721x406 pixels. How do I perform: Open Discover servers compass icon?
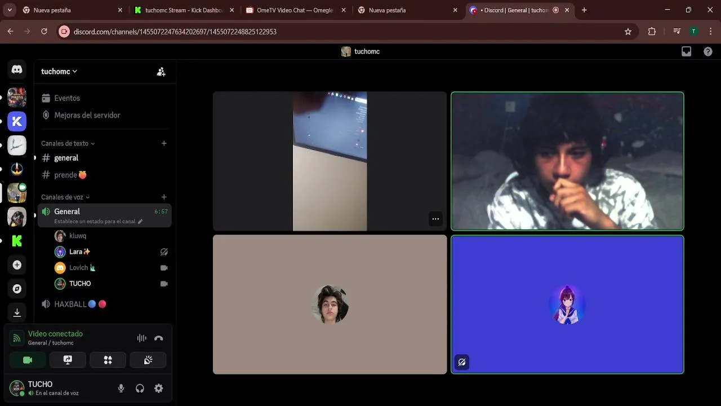pyautogui.click(x=17, y=289)
